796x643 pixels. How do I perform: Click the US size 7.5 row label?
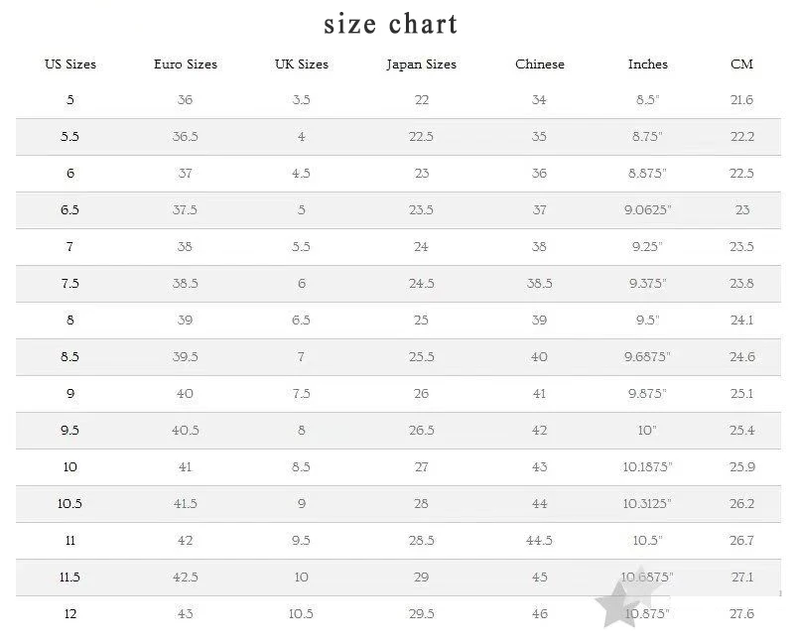[x=70, y=284]
